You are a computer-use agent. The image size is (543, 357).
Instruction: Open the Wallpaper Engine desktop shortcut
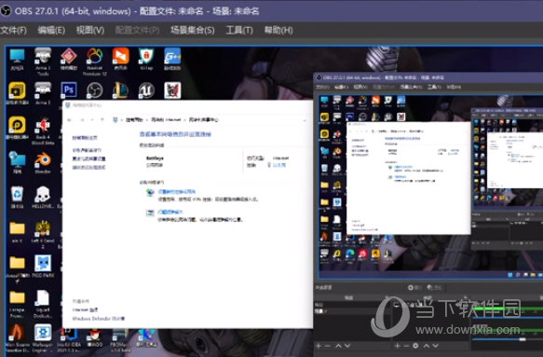[43, 338]
